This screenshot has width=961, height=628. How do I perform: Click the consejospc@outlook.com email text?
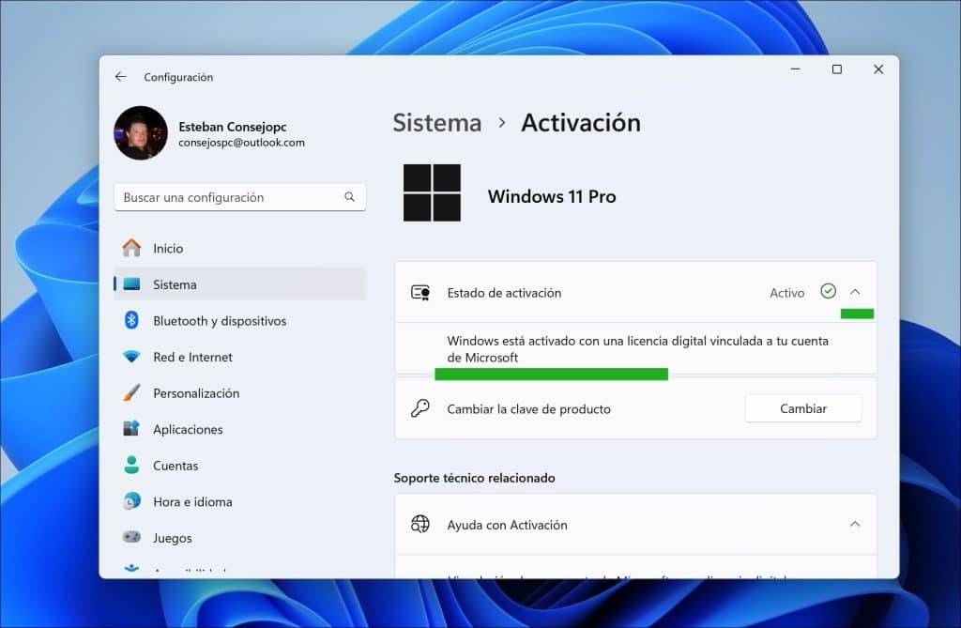point(241,143)
